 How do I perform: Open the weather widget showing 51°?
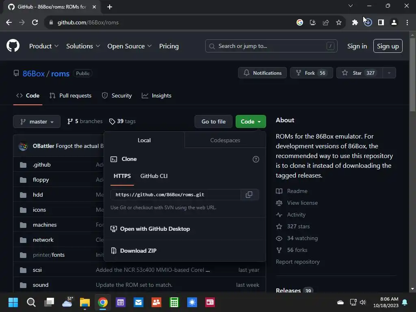coord(67,302)
